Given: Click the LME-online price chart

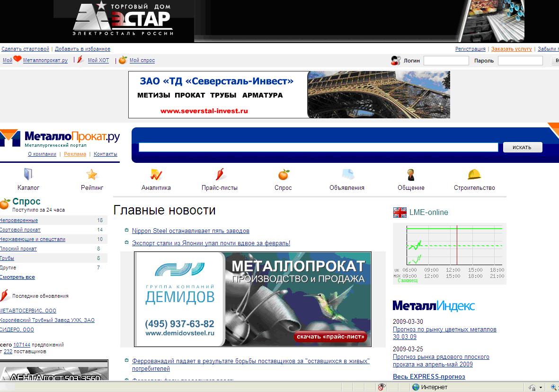Looking at the screenshot, I should pos(450,254).
